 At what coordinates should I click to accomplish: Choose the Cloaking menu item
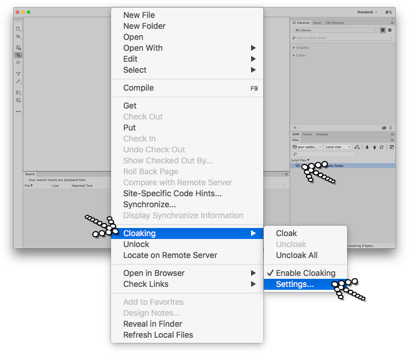click(187, 233)
